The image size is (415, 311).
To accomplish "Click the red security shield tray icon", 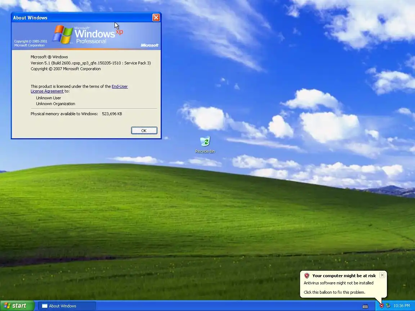I will [381, 306].
